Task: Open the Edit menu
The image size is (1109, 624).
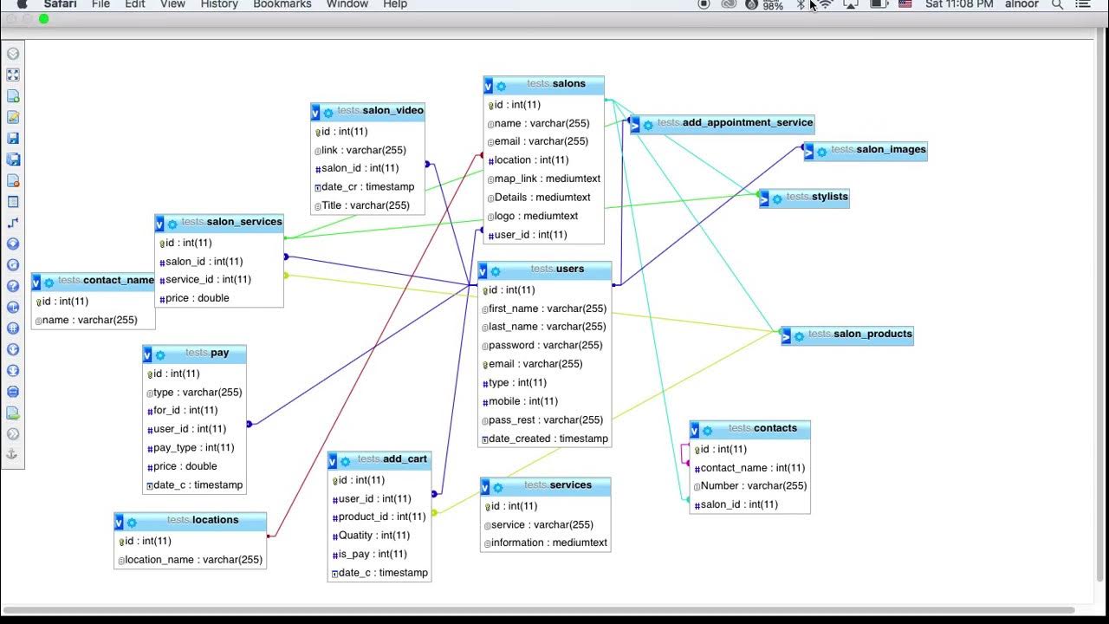Action: (135, 4)
